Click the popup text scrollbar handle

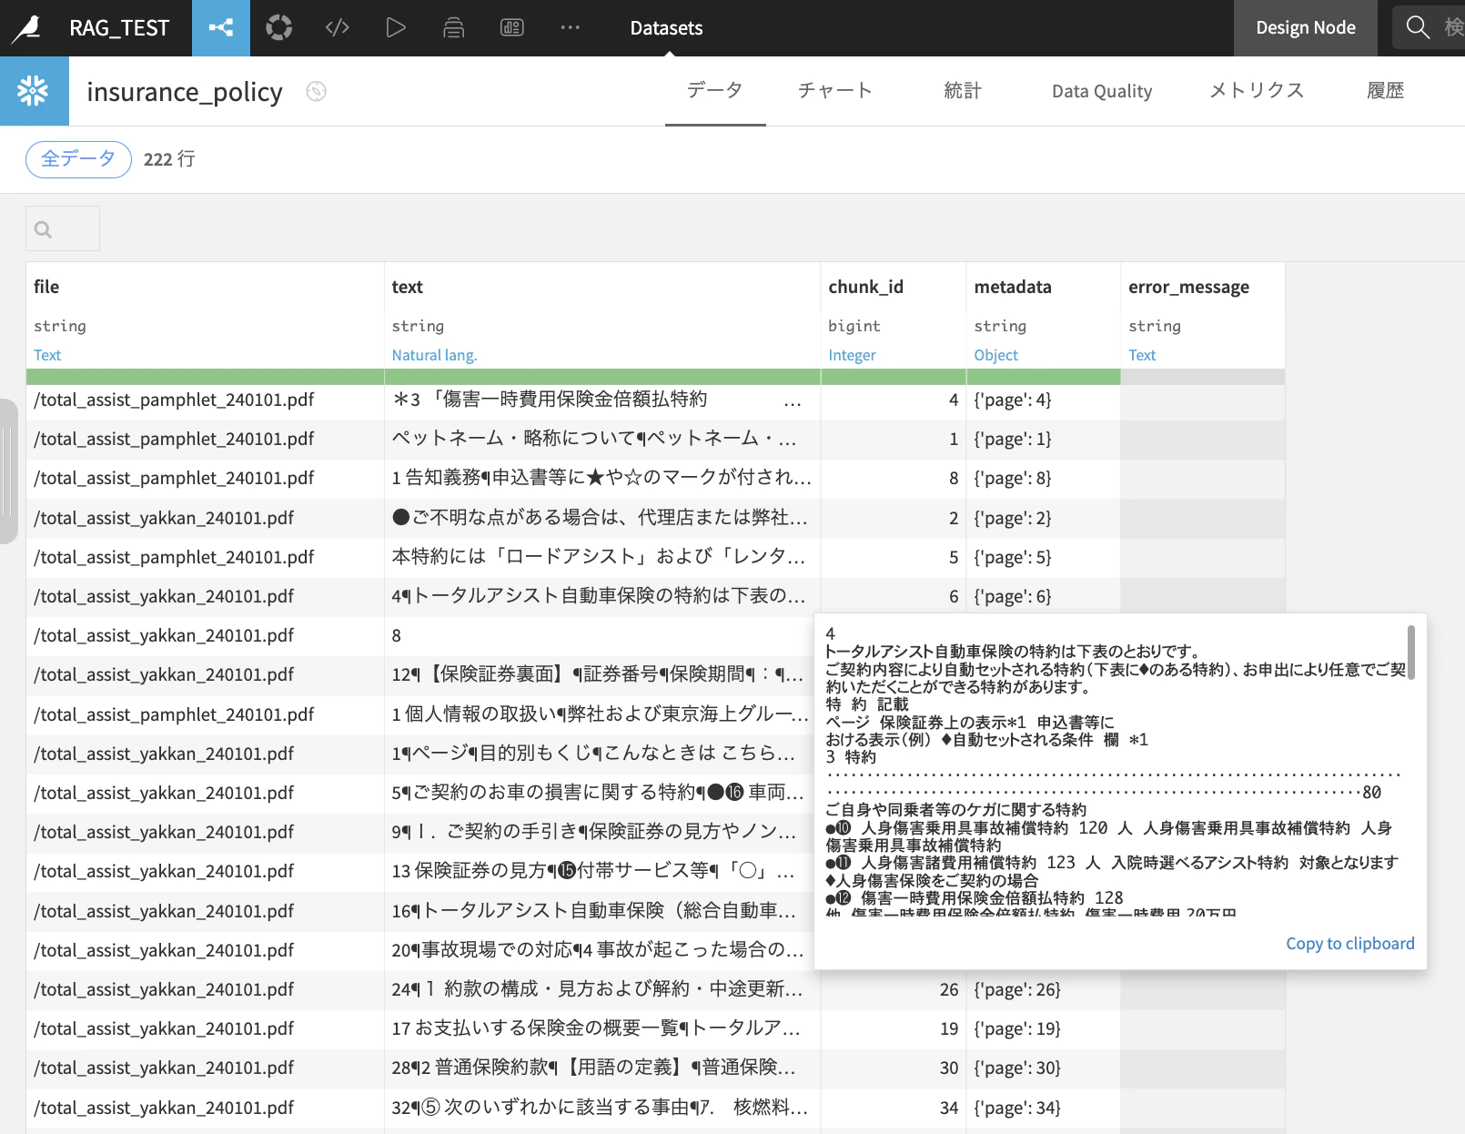click(1411, 652)
